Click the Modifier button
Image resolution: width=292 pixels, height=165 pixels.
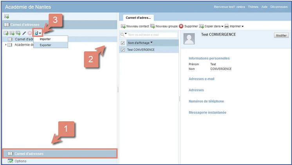281,36
